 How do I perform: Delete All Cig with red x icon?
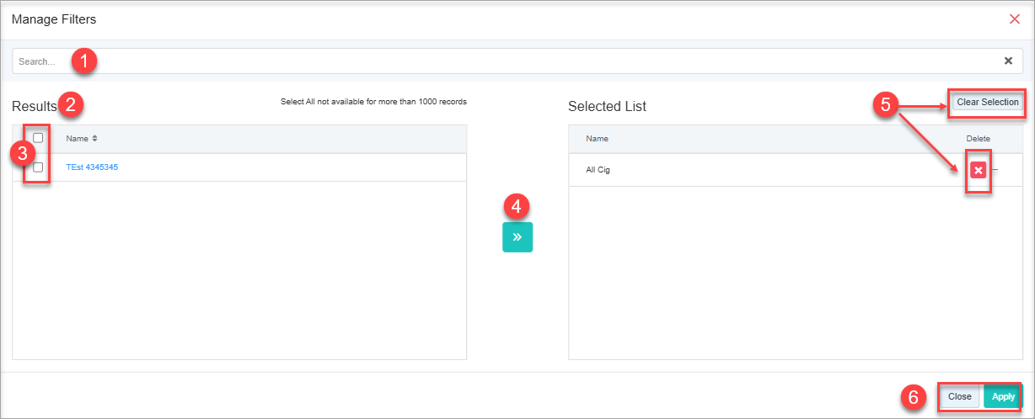978,170
